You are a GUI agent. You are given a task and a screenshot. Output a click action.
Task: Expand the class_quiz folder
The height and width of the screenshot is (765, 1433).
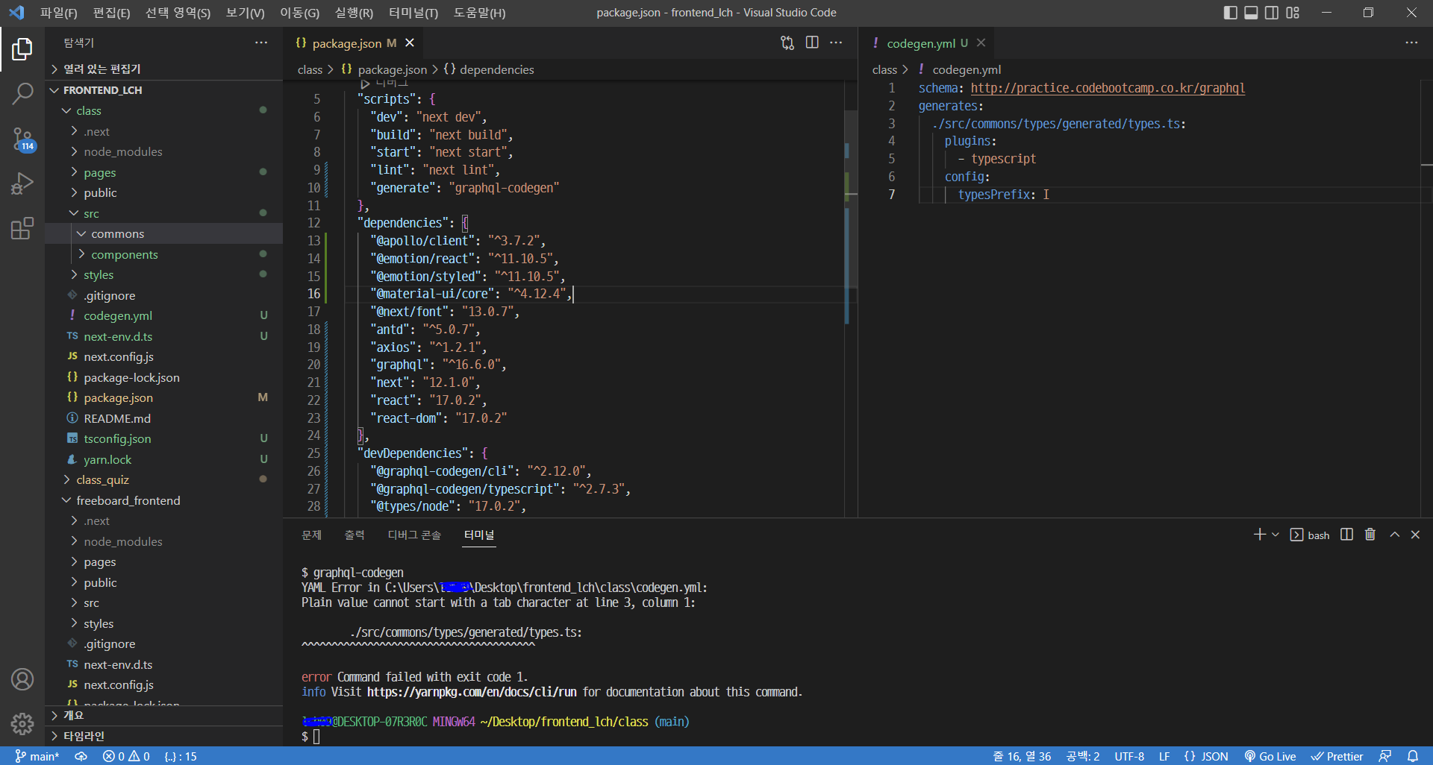tap(164, 479)
